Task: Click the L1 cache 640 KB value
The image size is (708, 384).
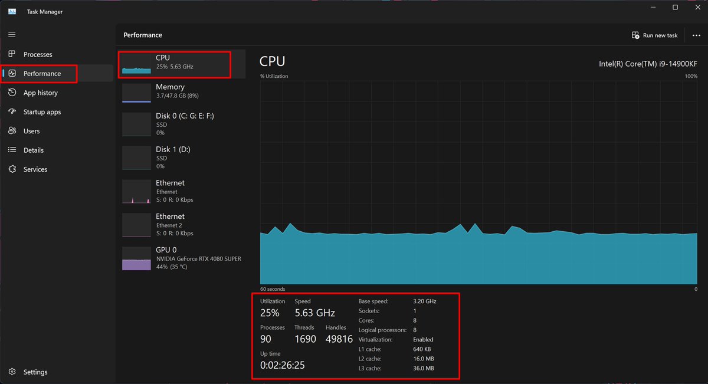Action: pyautogui.click(x=423, y=349)
